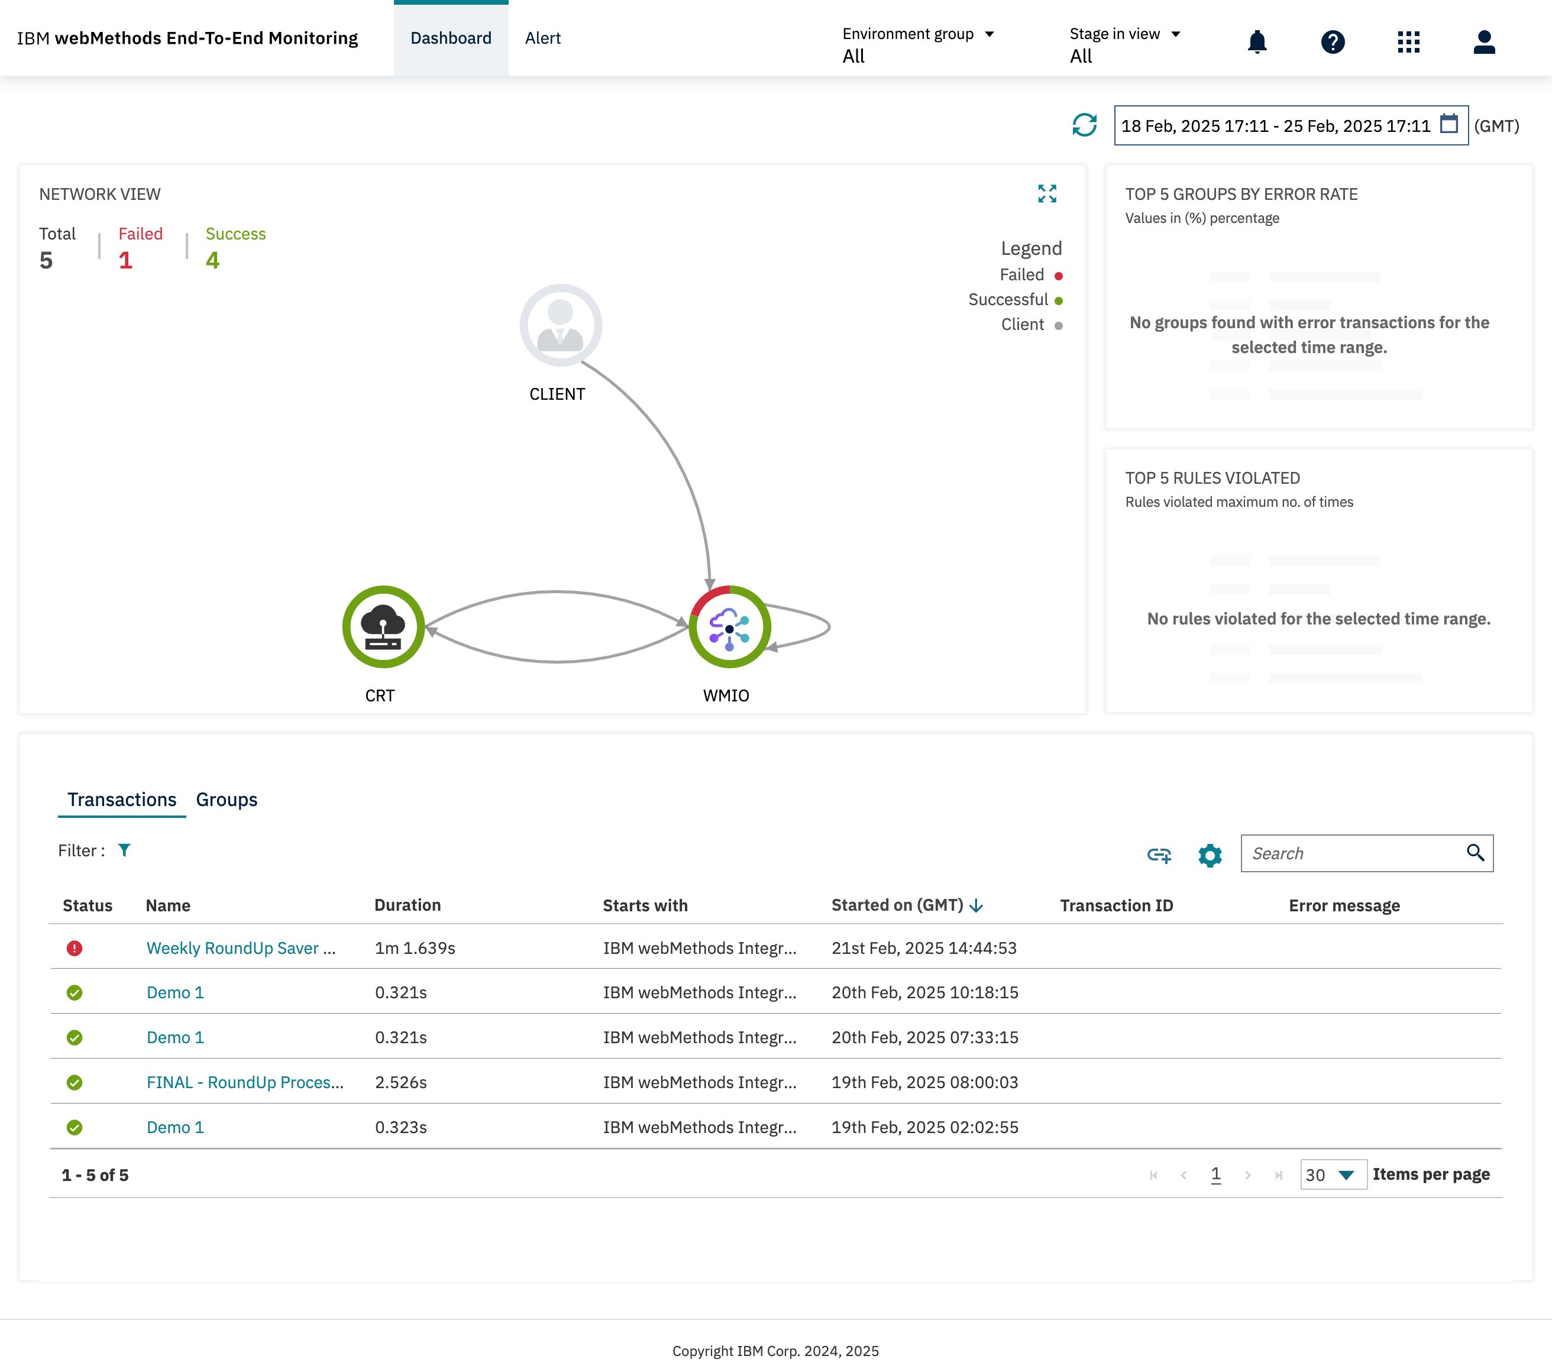Click the Error message column header
Viewport: 1552px width, 1372px height.
(x=1344, y=905)
